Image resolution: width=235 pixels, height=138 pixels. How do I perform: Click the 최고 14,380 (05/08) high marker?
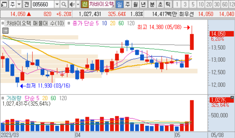pyautogui.click(x=163, y=27)
